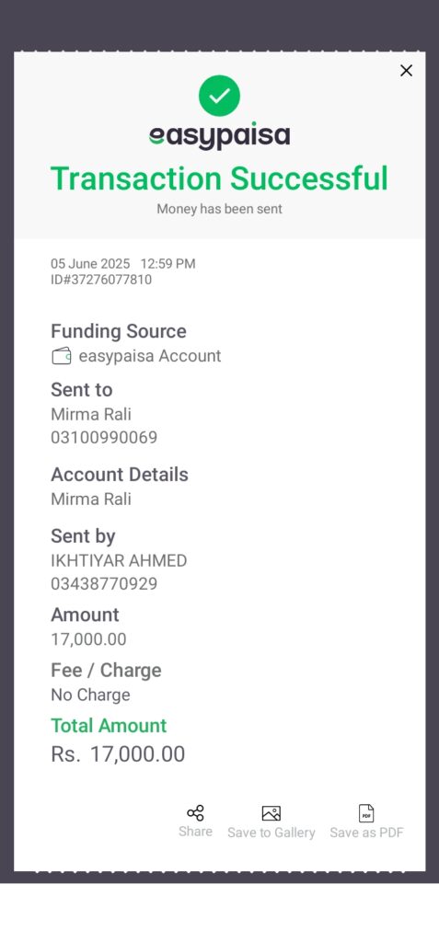
Task: Click the Transaction Successful heading
Action: 219,178
